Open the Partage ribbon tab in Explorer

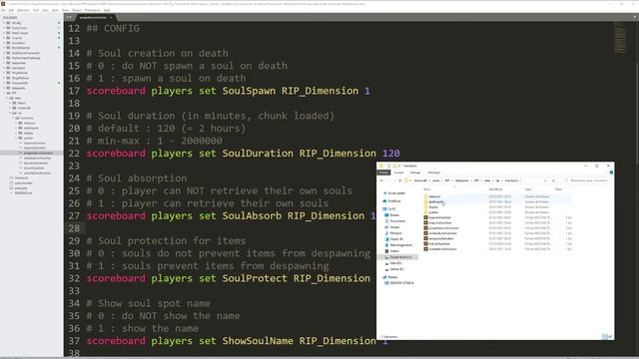point(415,173)
